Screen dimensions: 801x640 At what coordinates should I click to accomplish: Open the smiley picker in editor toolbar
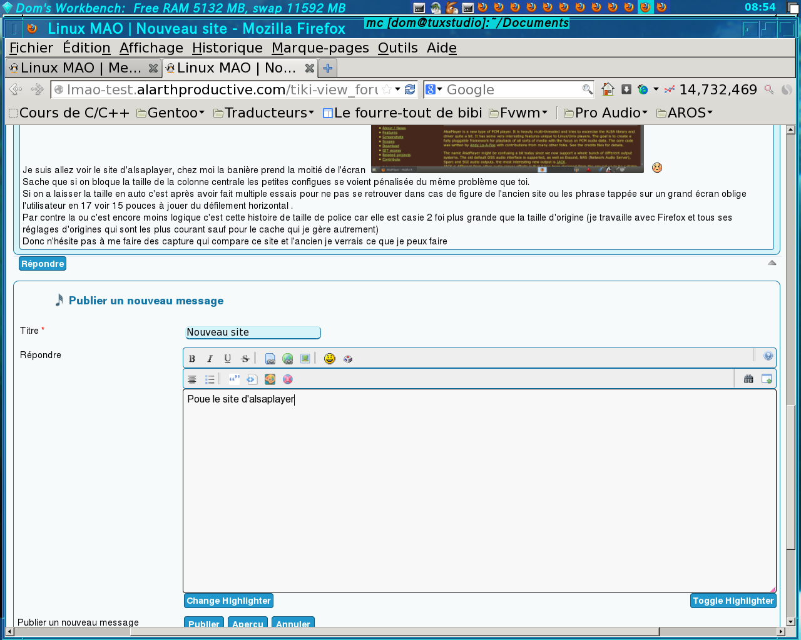tap(330, 359)
